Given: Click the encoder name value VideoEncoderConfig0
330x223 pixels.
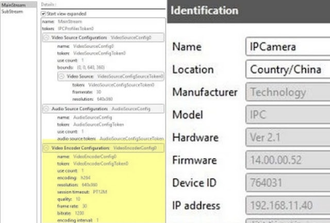Looking at the screenshot, I should tap(95, 156).
